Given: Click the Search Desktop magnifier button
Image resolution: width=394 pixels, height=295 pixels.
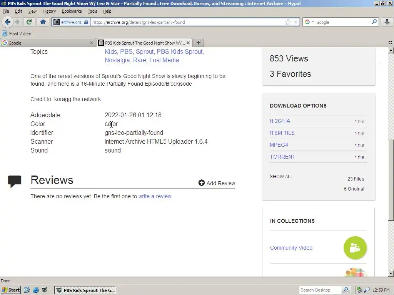Looking at the screenshot, I should [x=346, y=290].
